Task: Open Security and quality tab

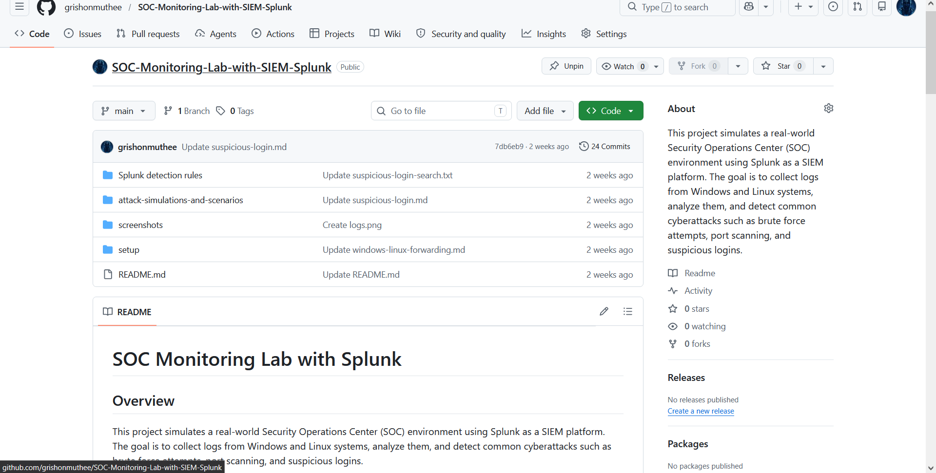Action: 461,34
